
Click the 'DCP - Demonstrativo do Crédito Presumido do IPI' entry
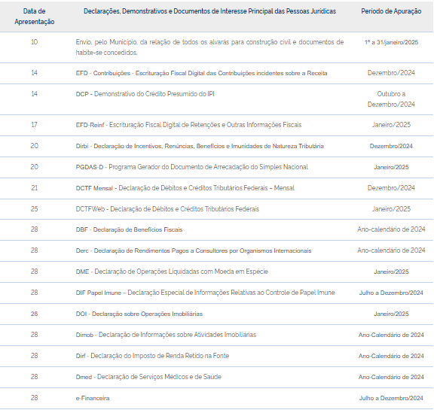(x=145, y=94)
